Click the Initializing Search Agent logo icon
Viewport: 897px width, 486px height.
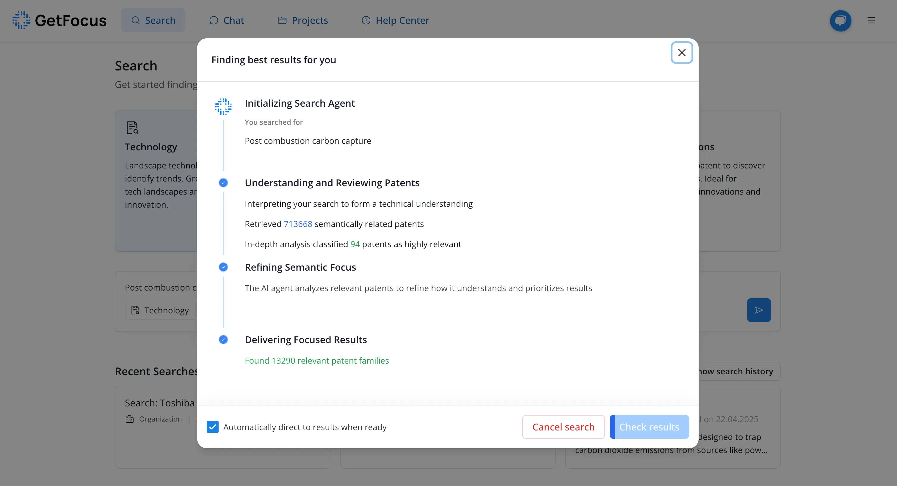[x=223, y=106]
